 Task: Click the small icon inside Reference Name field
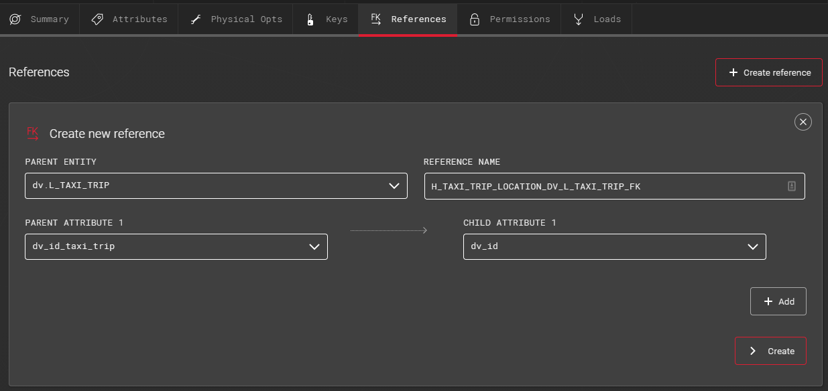coord(791,186)
